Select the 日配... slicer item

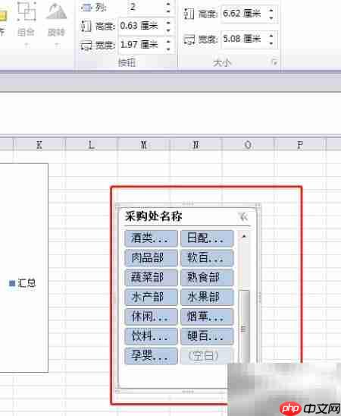tap(207, 238)
